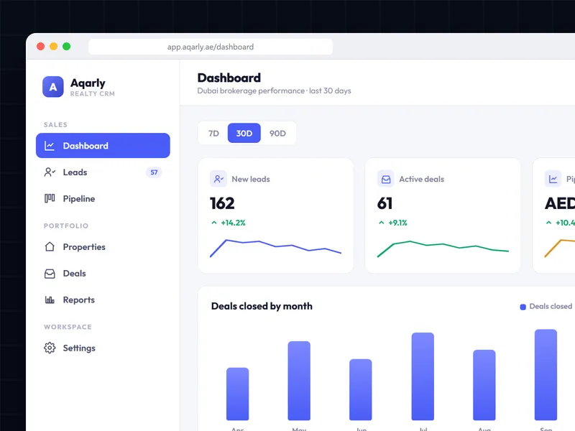This screenshot has width=575, height=431.
Task: Click the September bar in the chart
Action: (x=546, y=374)
